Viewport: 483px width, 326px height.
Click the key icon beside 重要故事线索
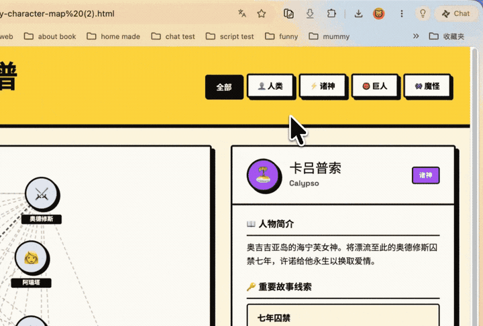tap(251, 287)
